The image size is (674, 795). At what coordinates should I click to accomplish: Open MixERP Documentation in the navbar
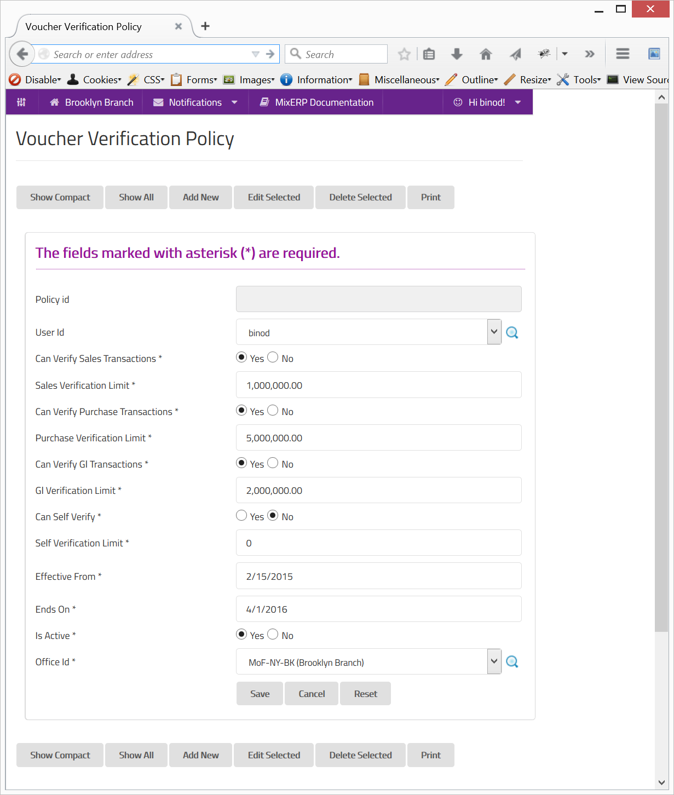click(x=316, y=102)
